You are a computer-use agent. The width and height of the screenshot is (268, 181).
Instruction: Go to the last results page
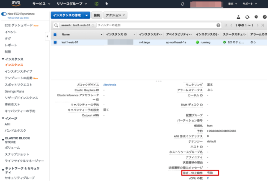click(x=263, y=25)
